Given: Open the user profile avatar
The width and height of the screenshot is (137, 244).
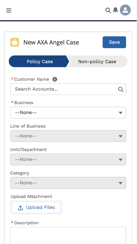Looking at the screenshot, I should pos(125,10).
